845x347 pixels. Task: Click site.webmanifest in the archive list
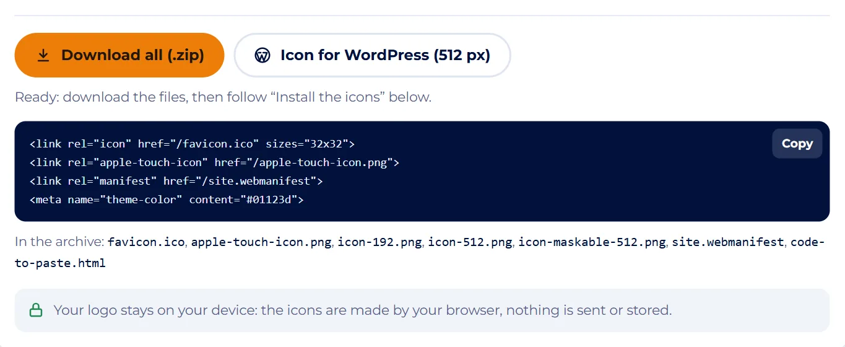tap(728, 242)
